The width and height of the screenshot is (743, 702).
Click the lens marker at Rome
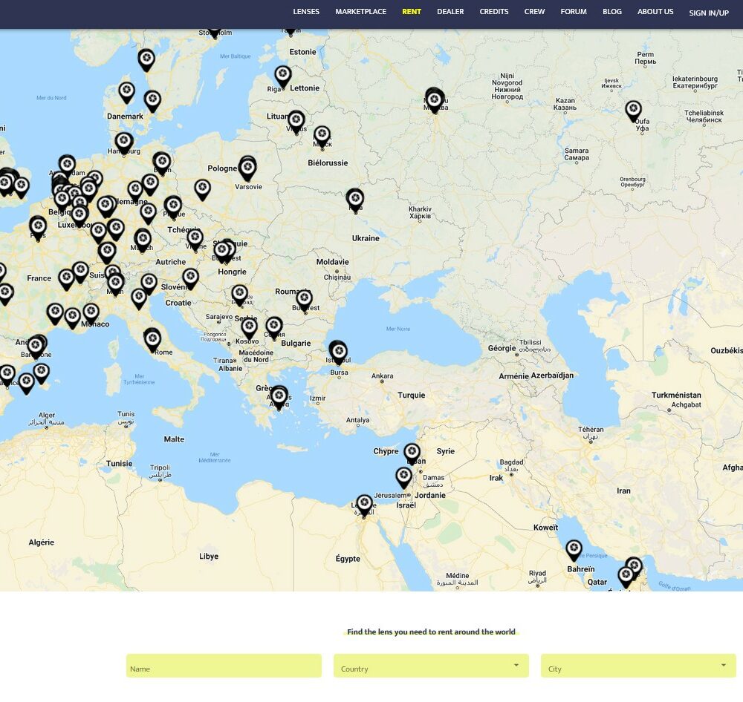[x=152, y=341]
